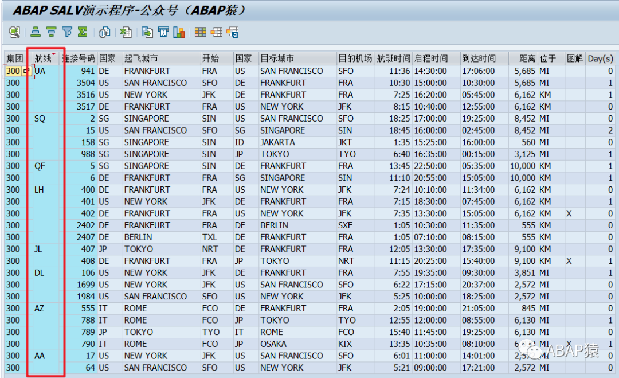Click the Save Layout icon
This screenshot has height=378, width=619.
(x=232, y=32)
